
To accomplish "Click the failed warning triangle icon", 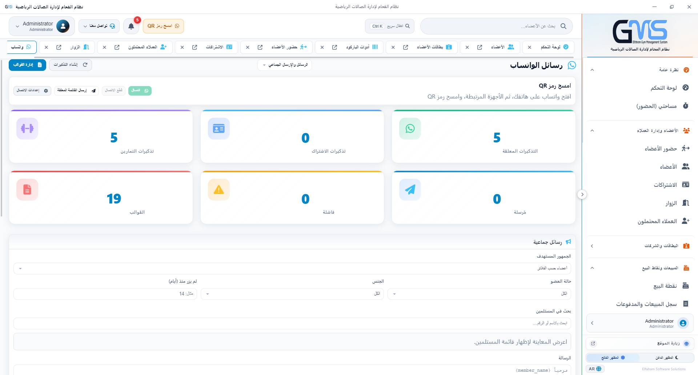I will coord(219,190).
